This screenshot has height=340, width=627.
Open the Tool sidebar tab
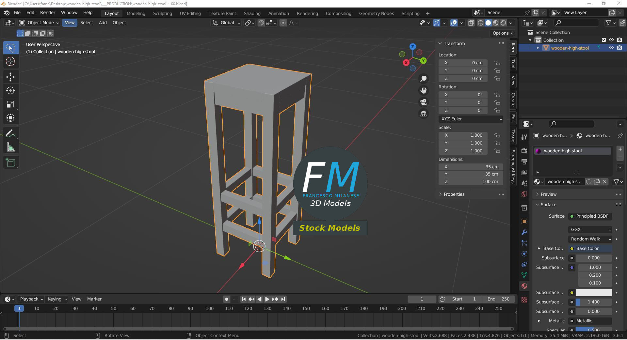(513, 64)
